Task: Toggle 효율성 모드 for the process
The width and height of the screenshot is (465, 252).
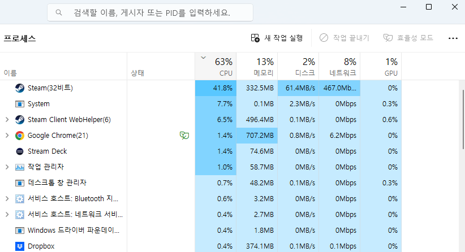Action: (x=408, y=38)
